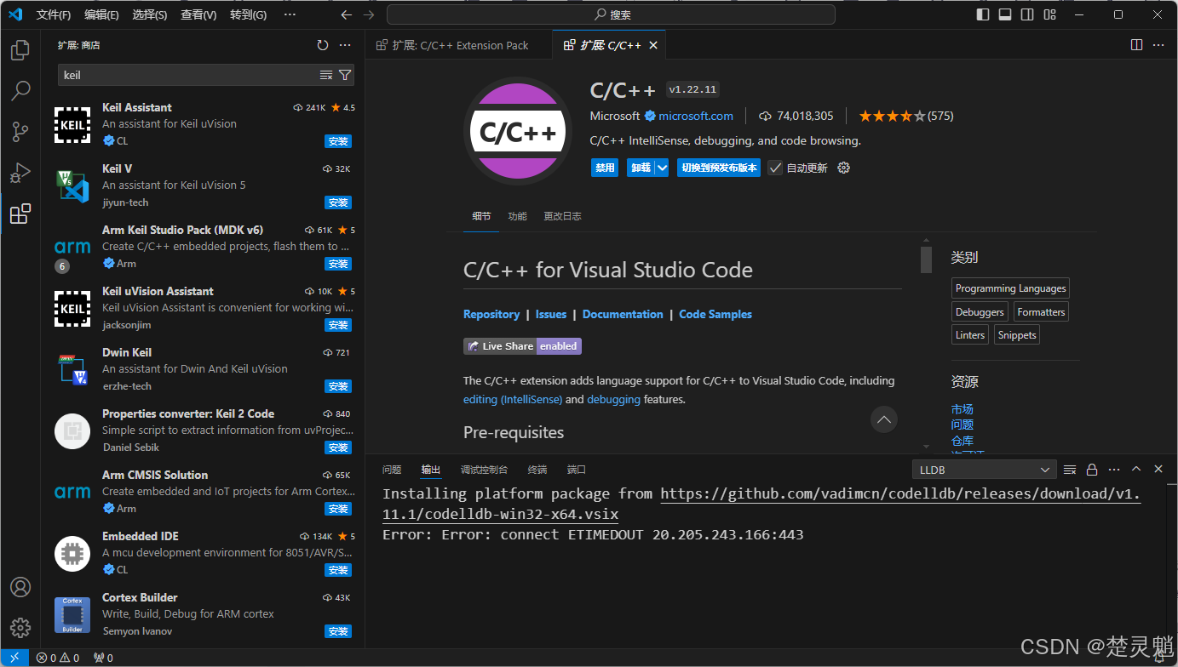Uninstall the C/C++ extension button
This screenshot has width=1178, height=667.
tap(641, 168)
